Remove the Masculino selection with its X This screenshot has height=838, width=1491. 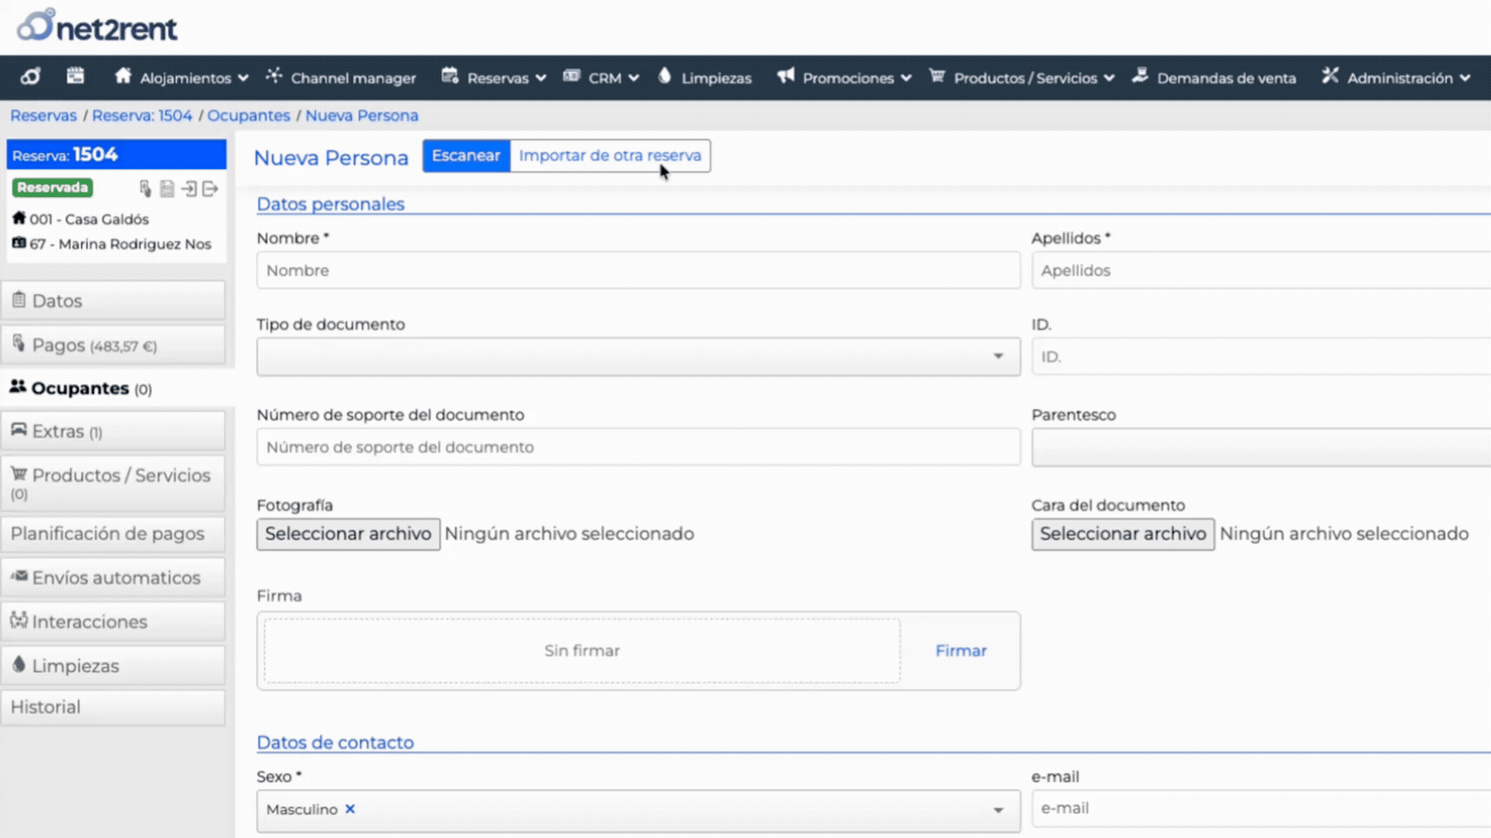350,809
